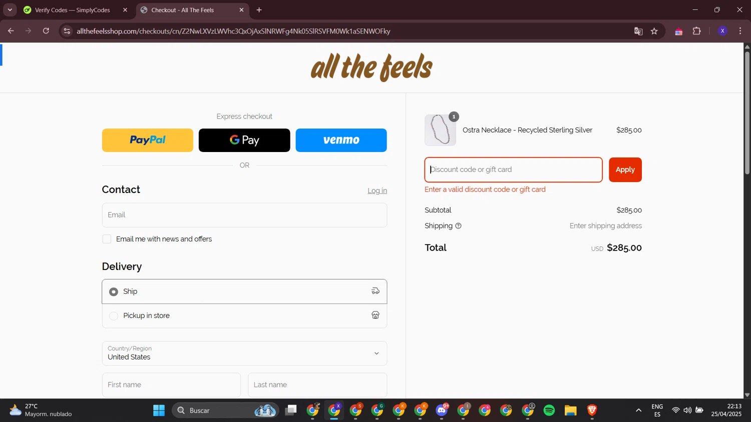Image resolution: width=751 pixels, height=422 pixels.
Task: Choose Venmo express checkout
Action: point(341,140)
